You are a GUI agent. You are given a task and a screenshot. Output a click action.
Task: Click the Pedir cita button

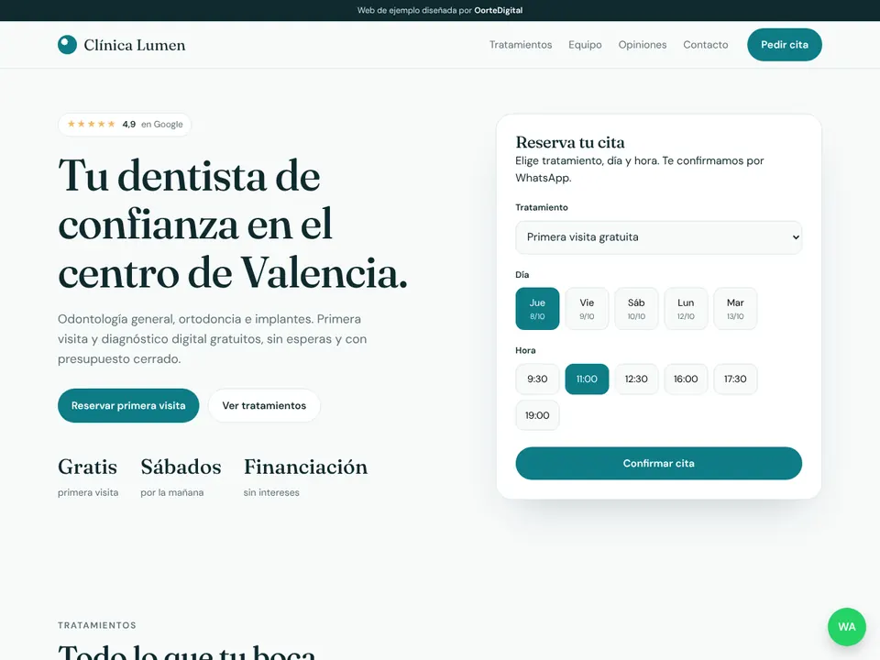(784, 45)
